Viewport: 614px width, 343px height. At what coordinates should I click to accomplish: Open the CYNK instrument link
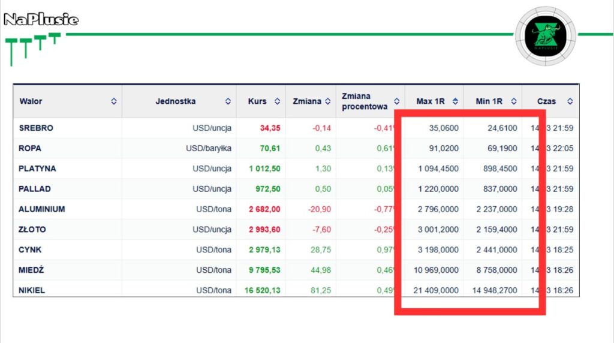tap(30, 250)
